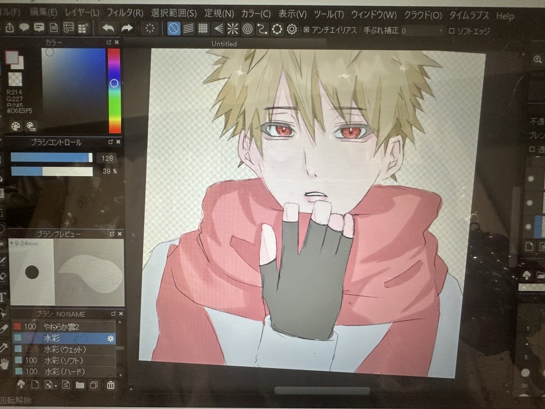Open the ツール(T) menu

pos(329,14)
